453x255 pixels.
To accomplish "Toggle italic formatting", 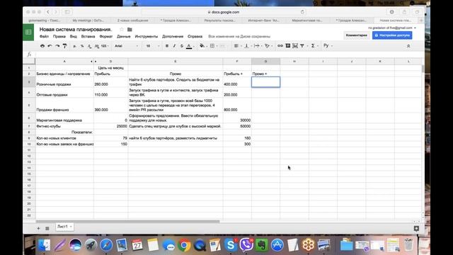I will tap(174, 46).
